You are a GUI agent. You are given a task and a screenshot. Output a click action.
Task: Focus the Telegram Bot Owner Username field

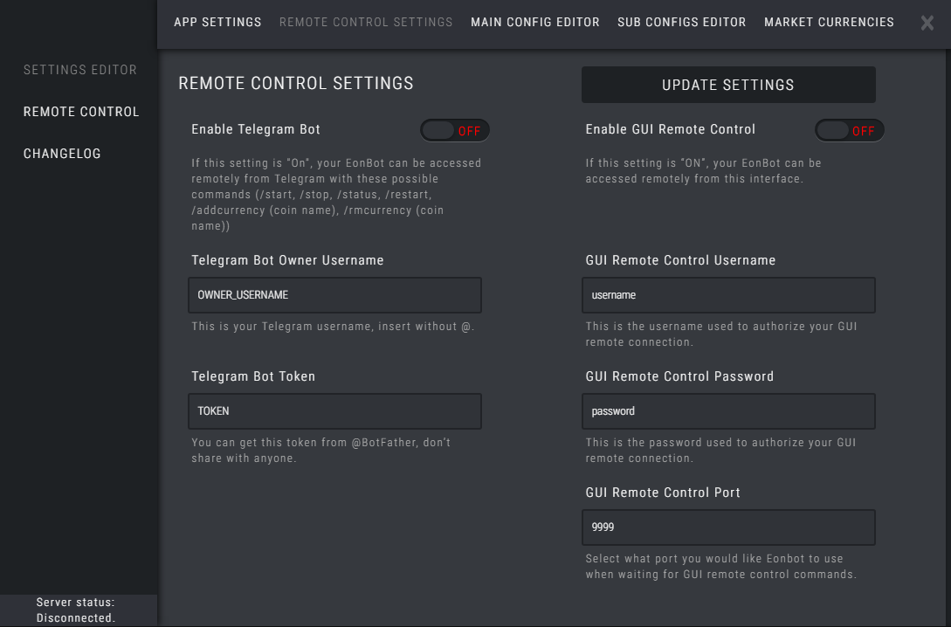[334, 295]
